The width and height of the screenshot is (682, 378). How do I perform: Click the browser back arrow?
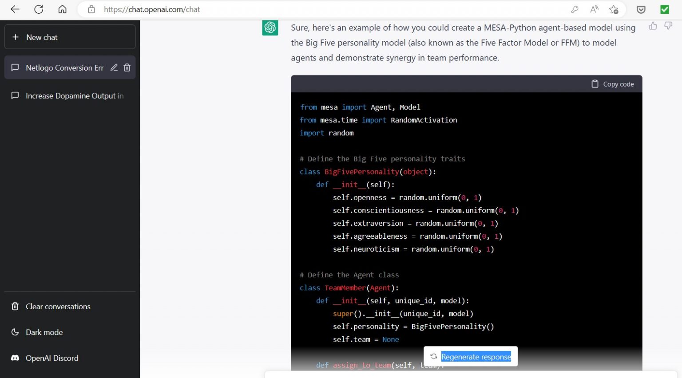[x=15, y=9]
